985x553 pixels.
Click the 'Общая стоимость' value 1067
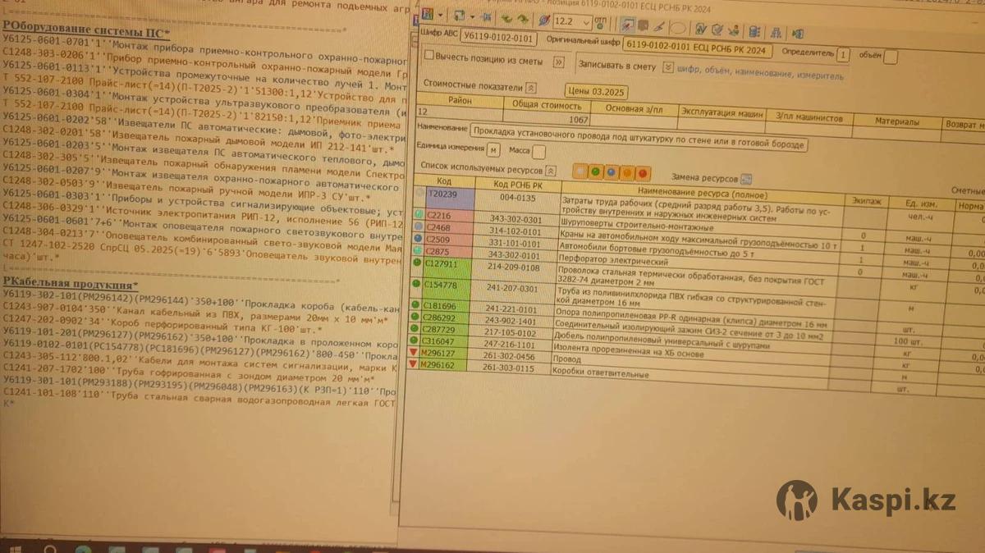[x=579, y=120]
